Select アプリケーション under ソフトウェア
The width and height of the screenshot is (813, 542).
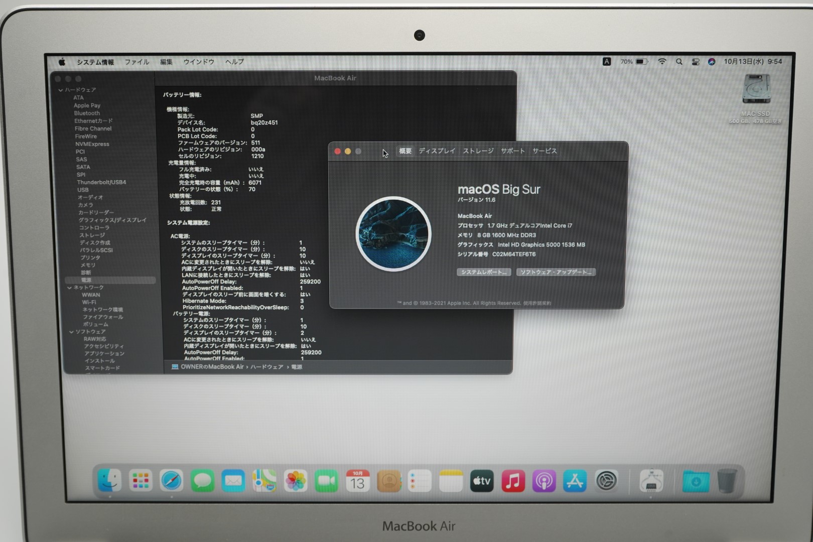pos(104,354)
